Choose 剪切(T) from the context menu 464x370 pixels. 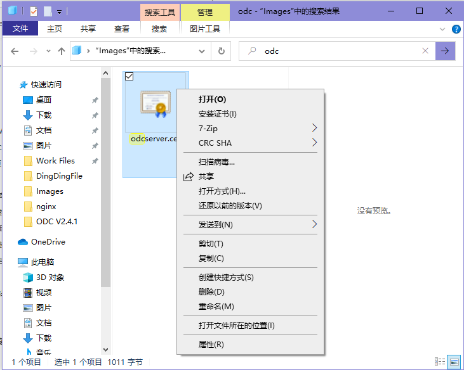click(x=250, y=244)
